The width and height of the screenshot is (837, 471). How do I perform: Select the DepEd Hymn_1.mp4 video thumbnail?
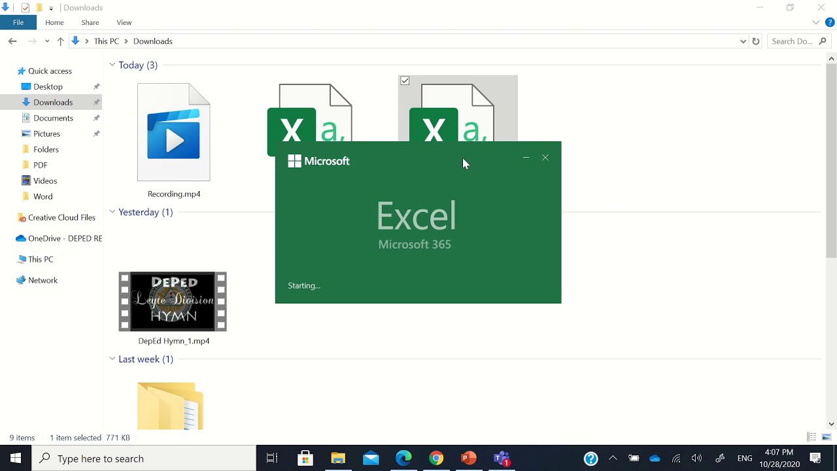(x=173, y=302)
